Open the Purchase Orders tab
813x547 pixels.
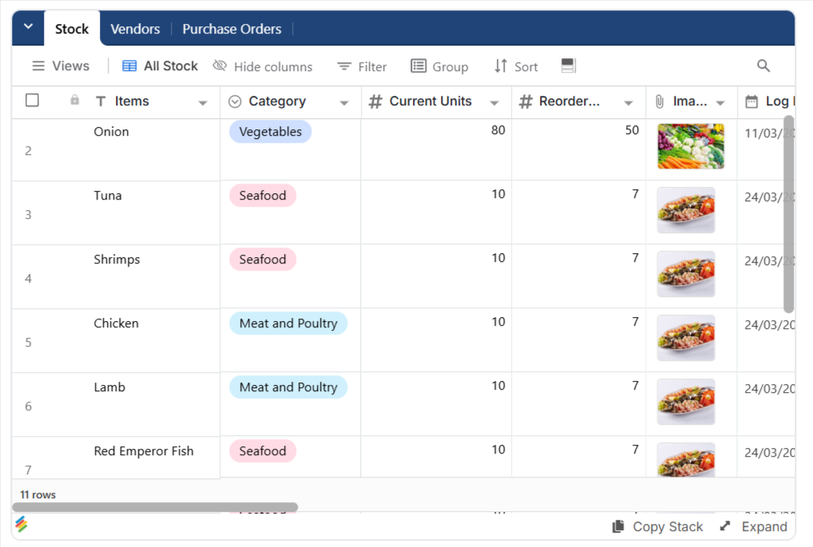(232, 29)
